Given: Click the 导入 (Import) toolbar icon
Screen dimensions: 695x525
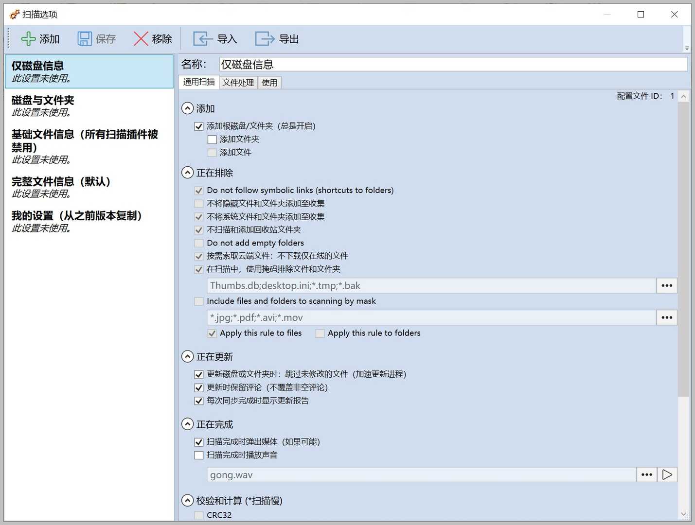Looking at the screenshot, I should 203,38.
